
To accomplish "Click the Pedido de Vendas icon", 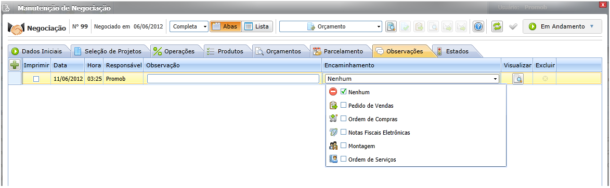I will pos(333,106).
